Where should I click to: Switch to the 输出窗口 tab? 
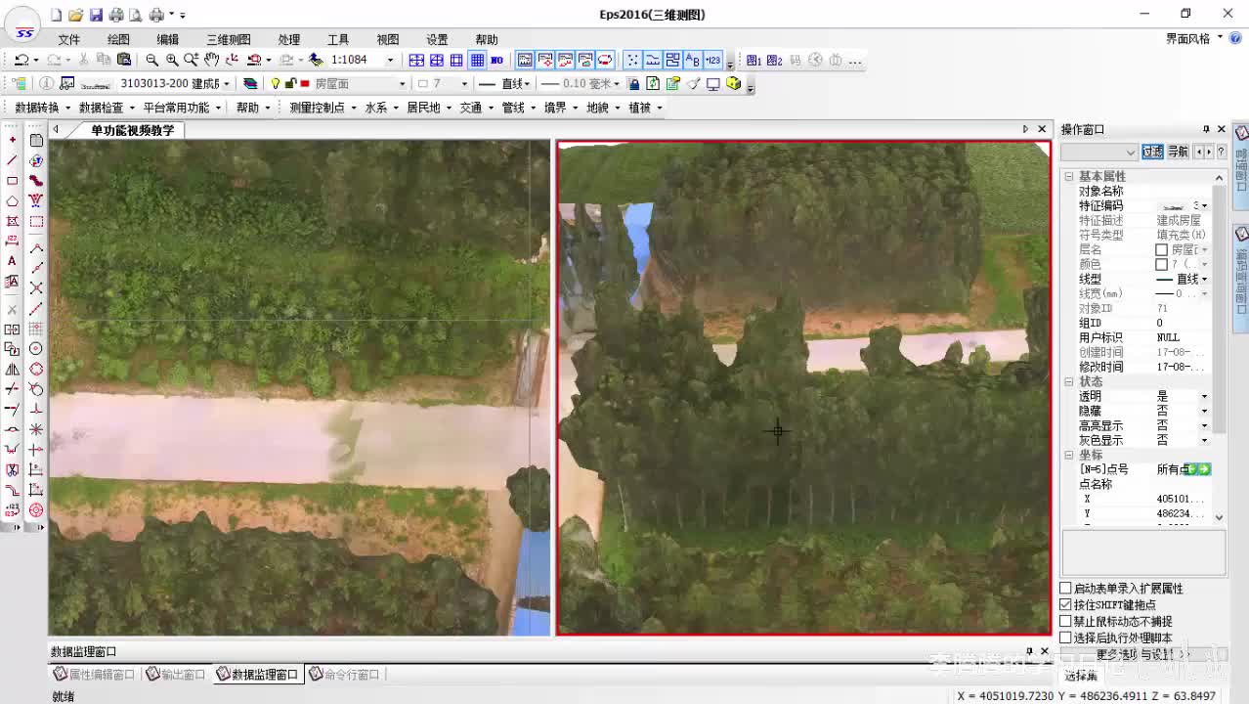tap(176, 675)
